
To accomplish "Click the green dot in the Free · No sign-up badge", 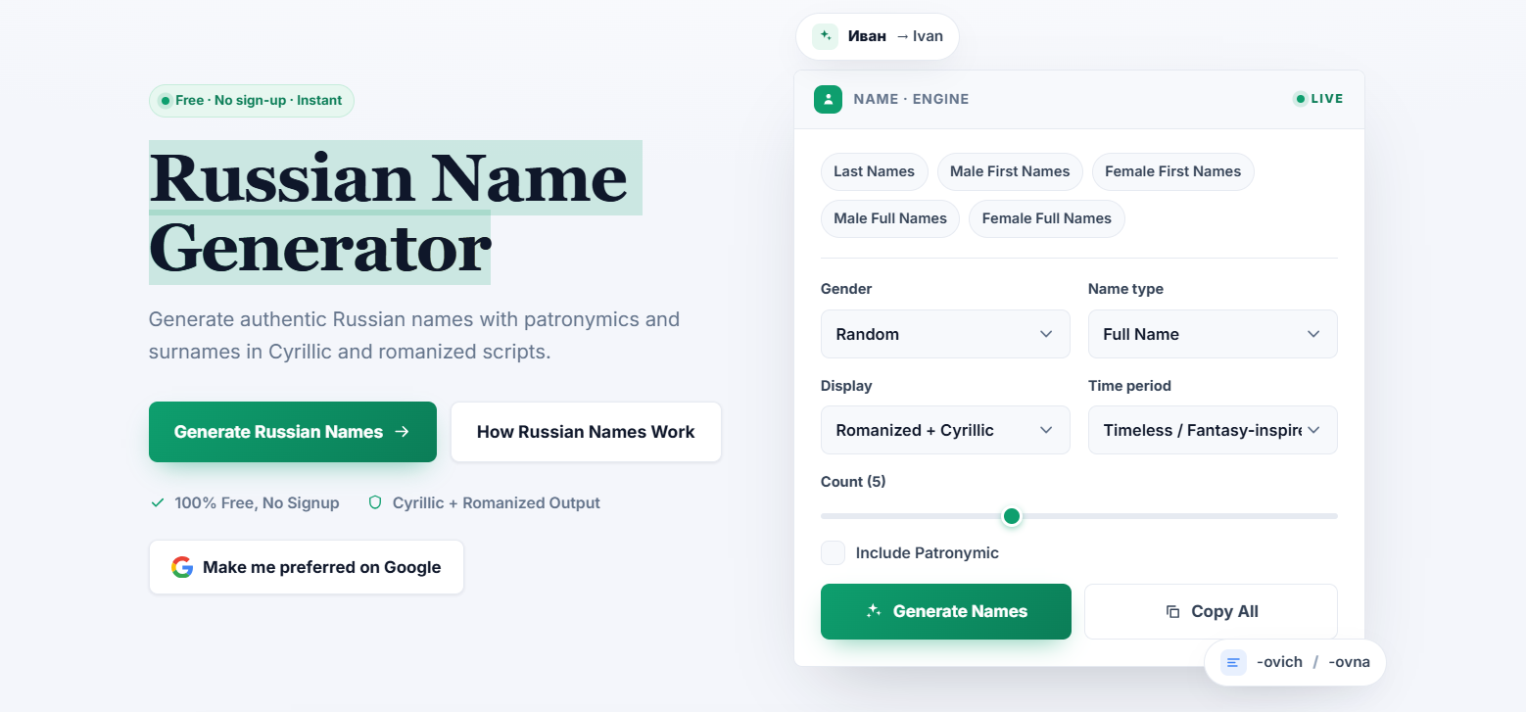I will [165, 101].
